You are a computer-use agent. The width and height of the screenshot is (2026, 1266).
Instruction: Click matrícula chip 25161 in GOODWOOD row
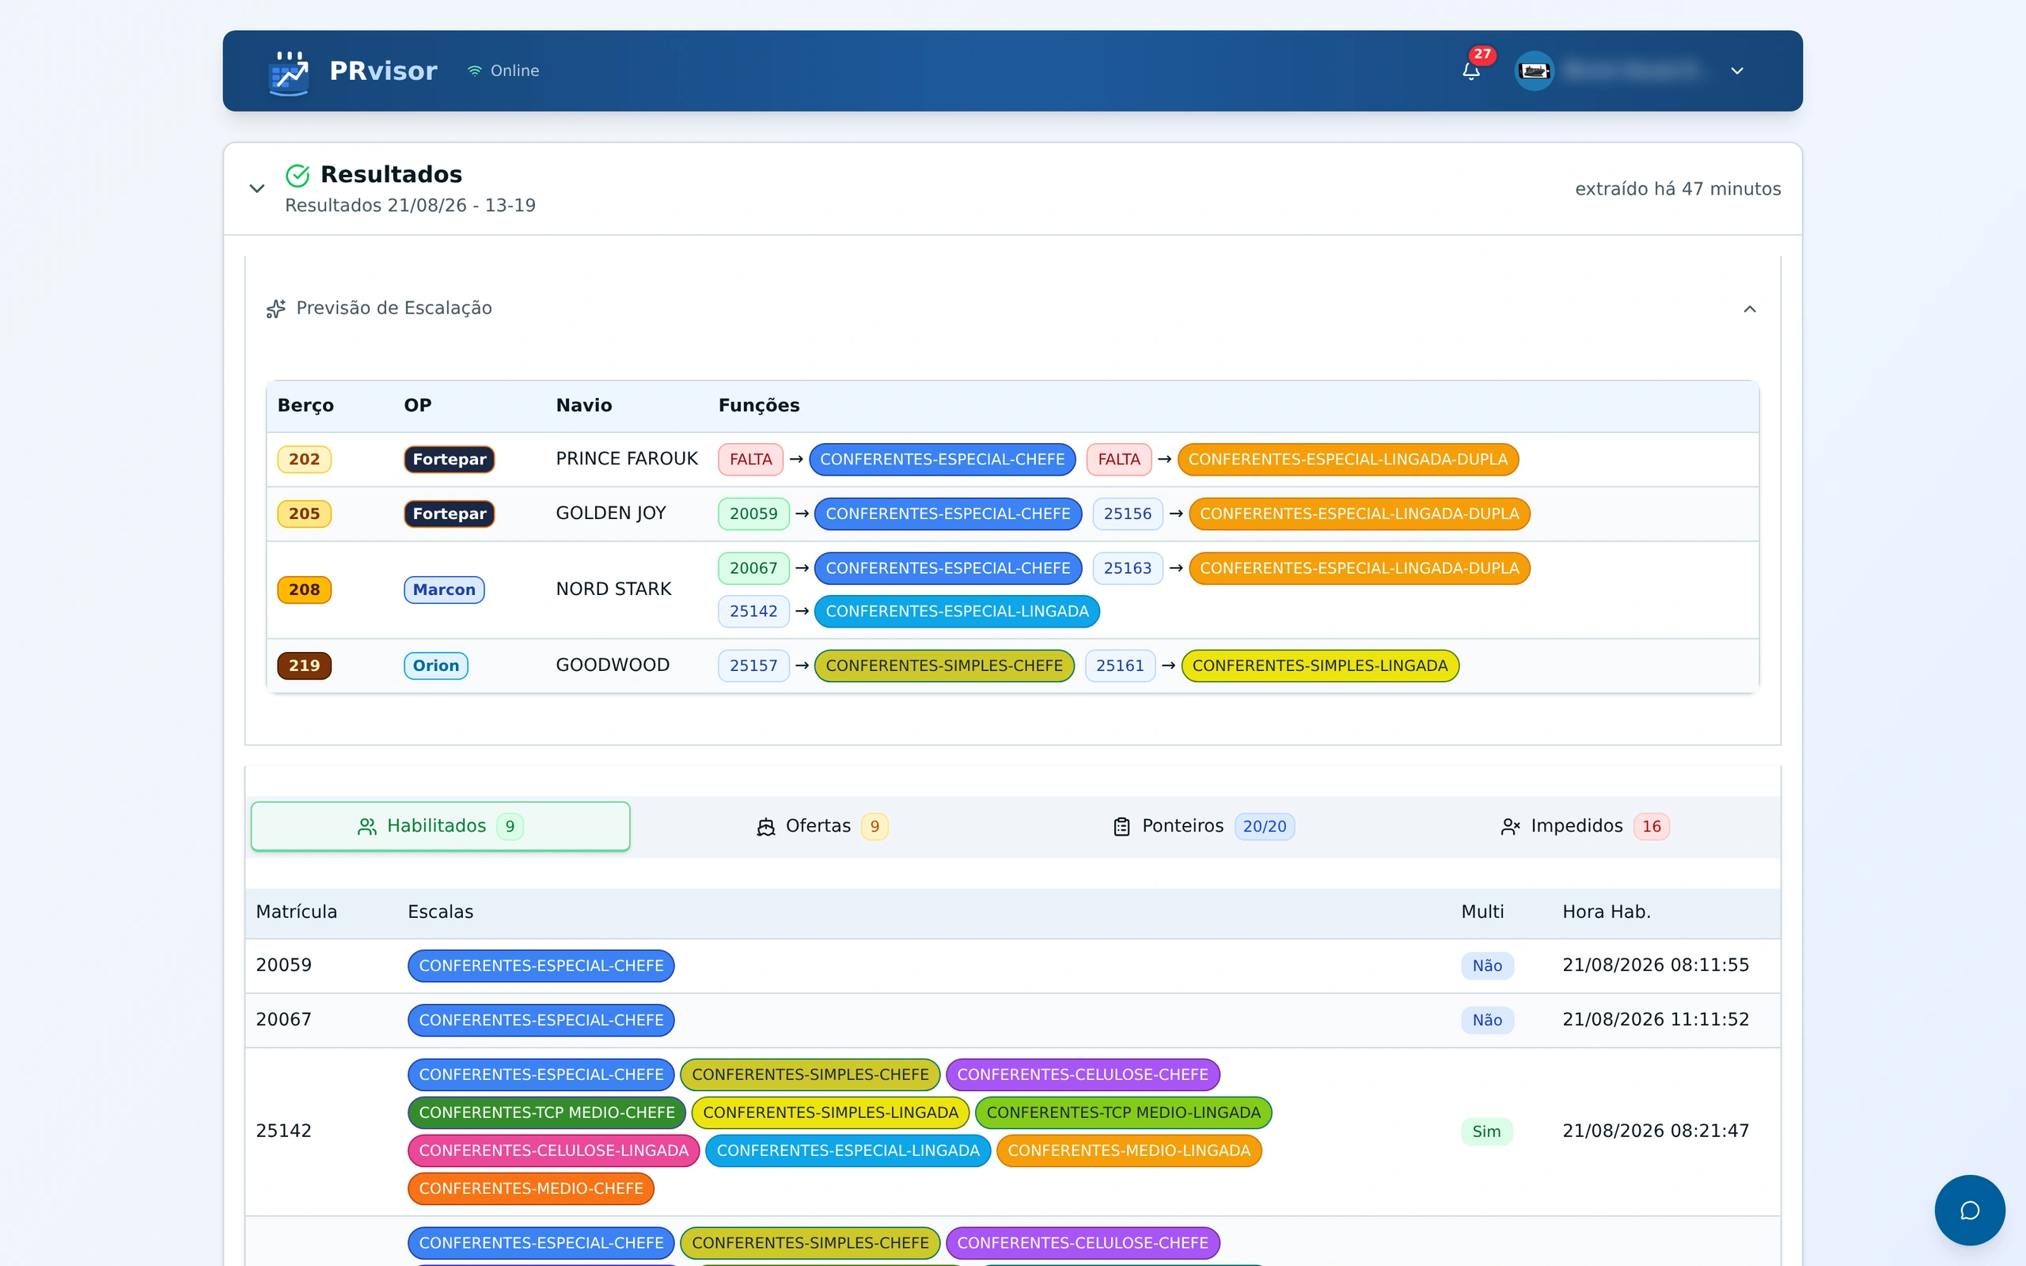(x=1119, y=665)
